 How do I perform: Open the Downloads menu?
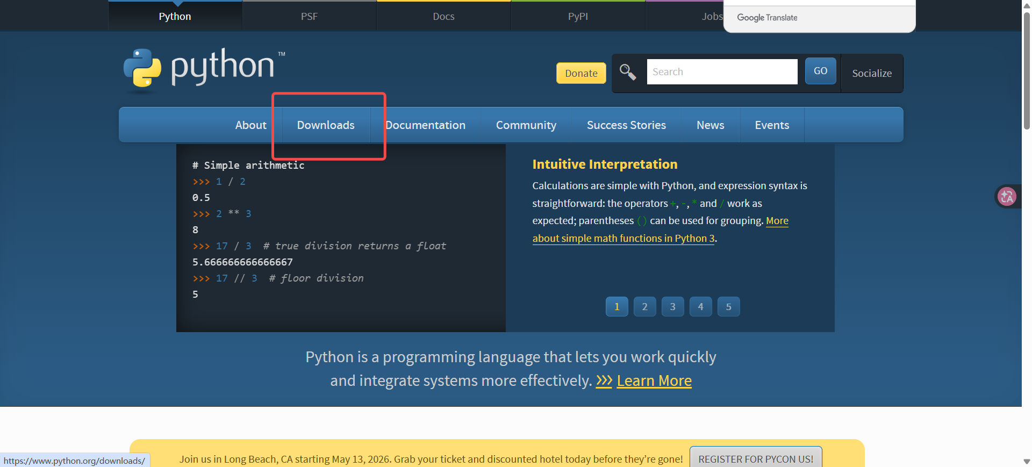pos(326,125)
